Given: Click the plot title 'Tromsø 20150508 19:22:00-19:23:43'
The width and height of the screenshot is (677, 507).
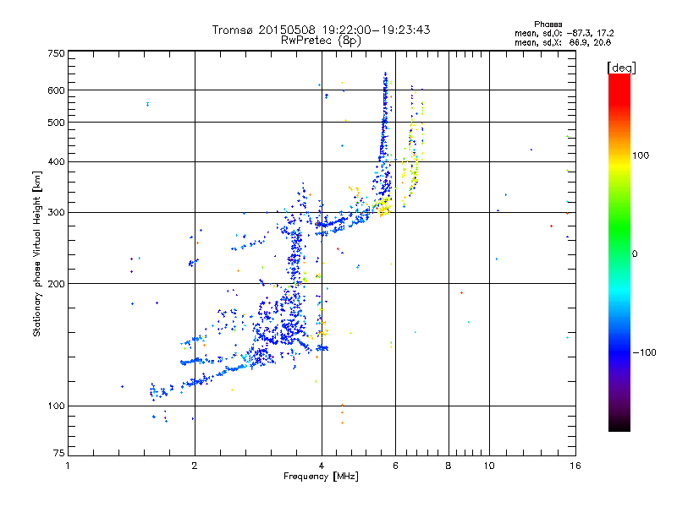Looking at the screenshot, I should click(x=321, y=30).
